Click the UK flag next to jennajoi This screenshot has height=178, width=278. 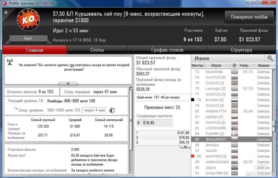point(234,145)
